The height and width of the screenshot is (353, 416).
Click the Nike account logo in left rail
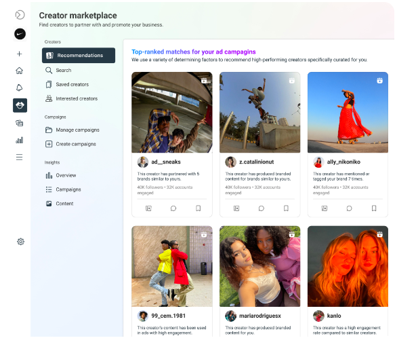(x=20, y=34)
